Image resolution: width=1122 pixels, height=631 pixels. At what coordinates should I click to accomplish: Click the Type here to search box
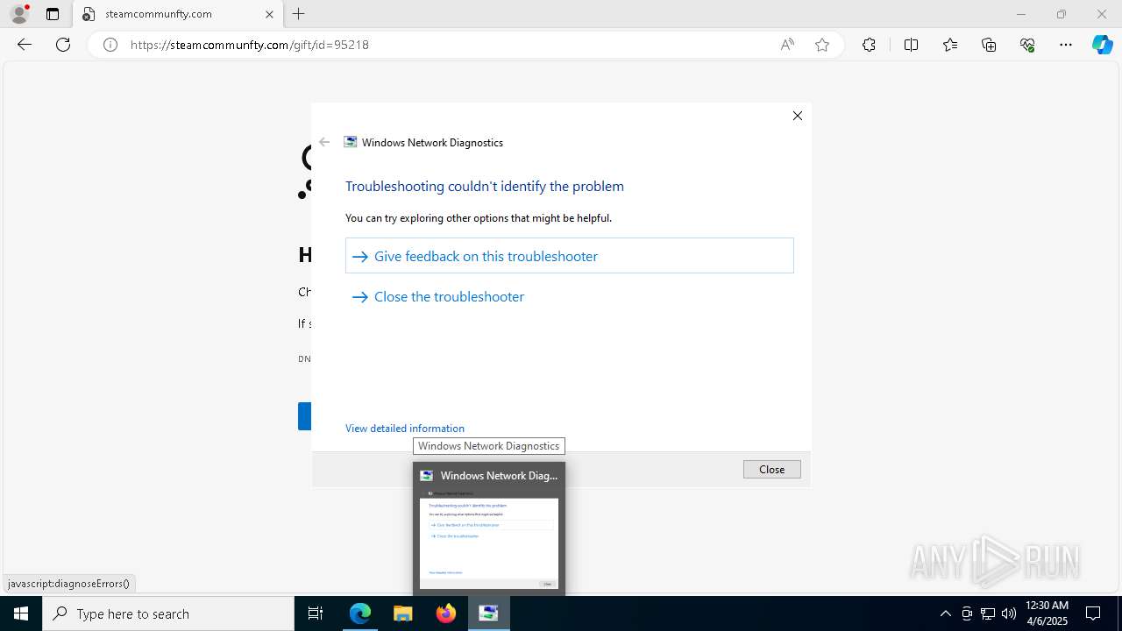tap(168, 613)
